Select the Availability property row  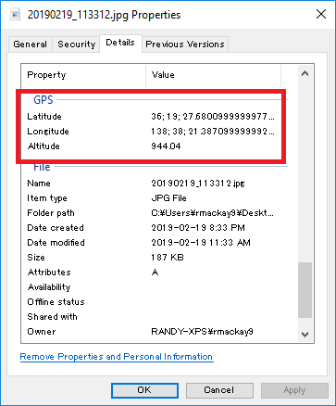151,287
